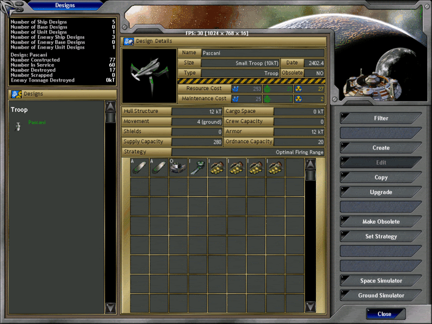Click the Cargo Space value 0 kT

click(x=299, y=112)
